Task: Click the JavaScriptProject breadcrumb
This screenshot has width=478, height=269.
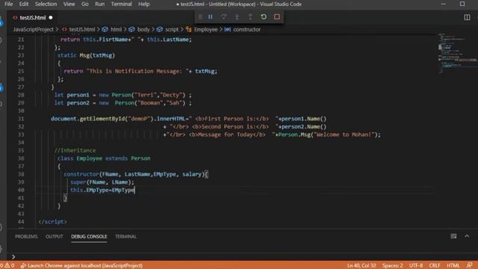Action: click(33, 30)
